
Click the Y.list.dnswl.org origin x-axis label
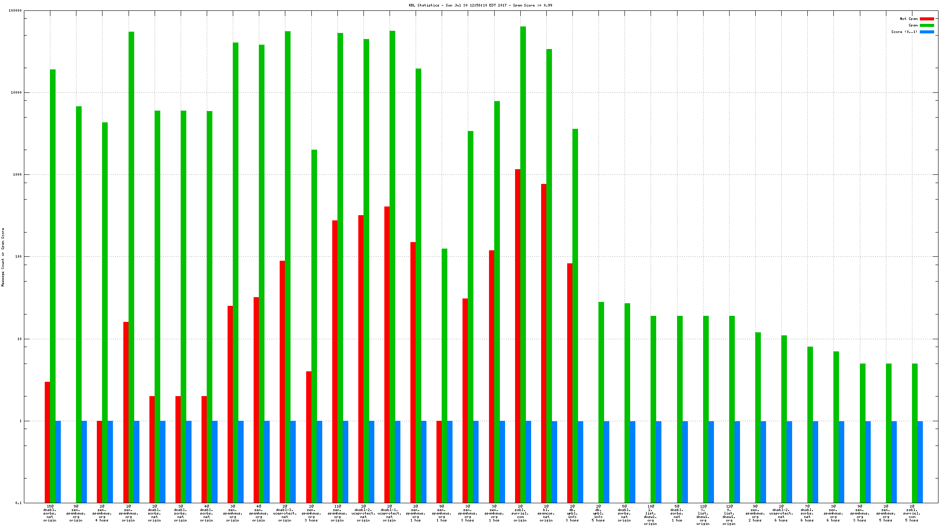[x=703, y=515]
